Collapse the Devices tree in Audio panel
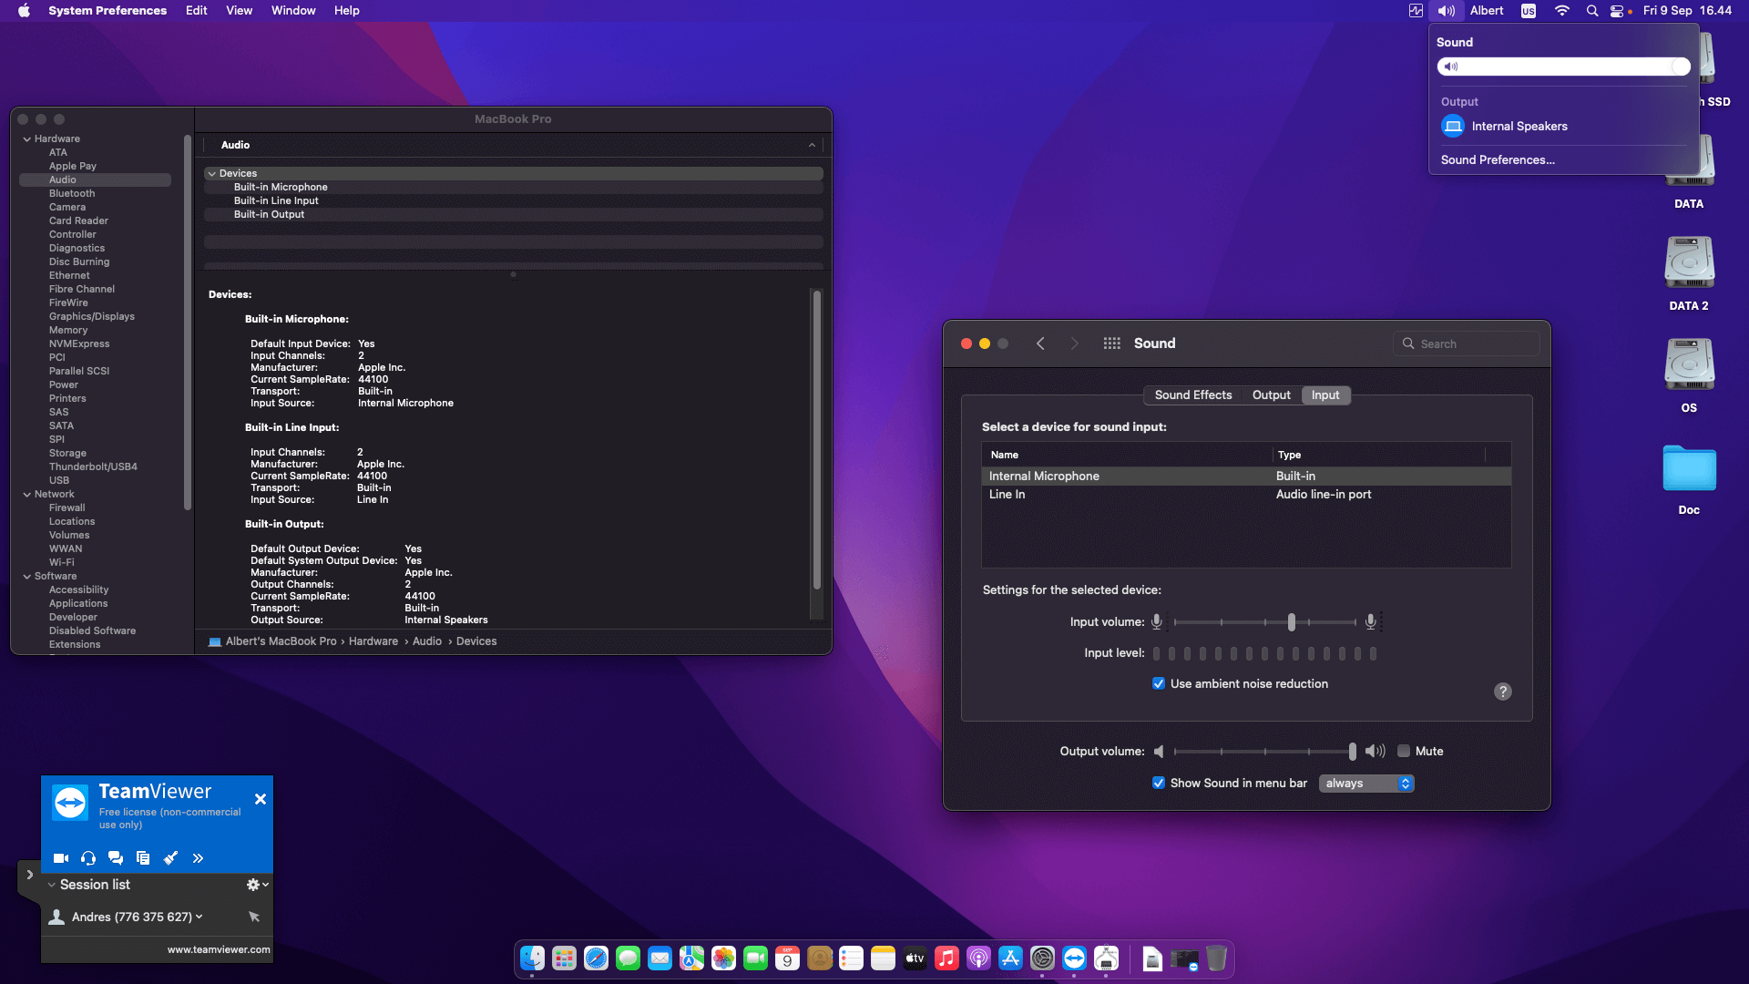The height and width of the screenshot is (984, 1749). [x=211, y=173]
